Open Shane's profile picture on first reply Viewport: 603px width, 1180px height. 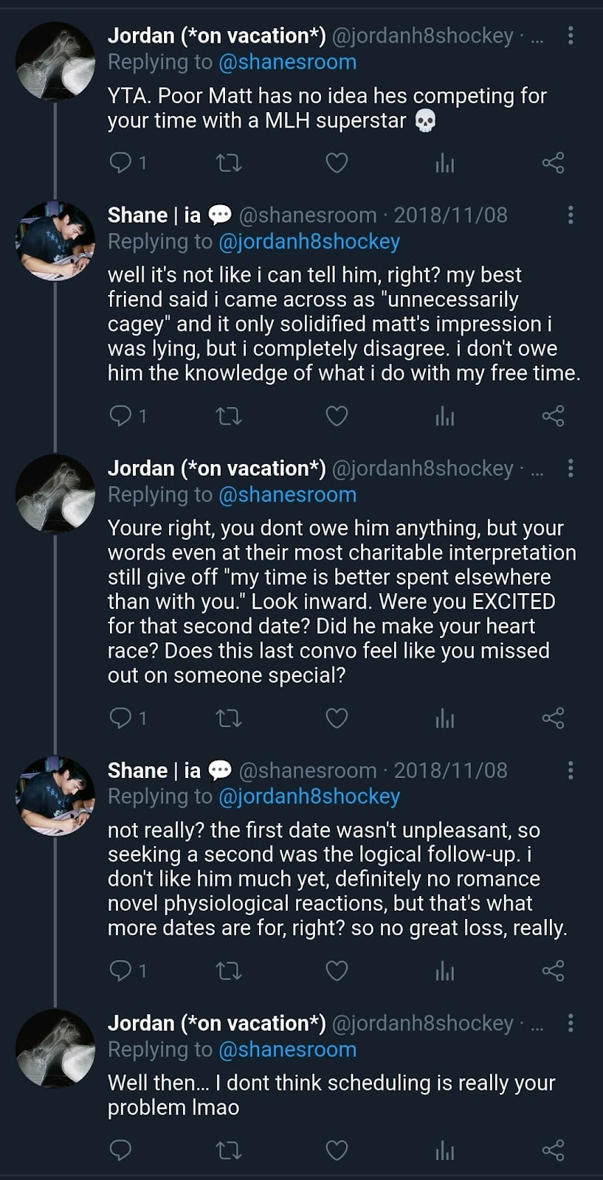click(x=55, y=240)
